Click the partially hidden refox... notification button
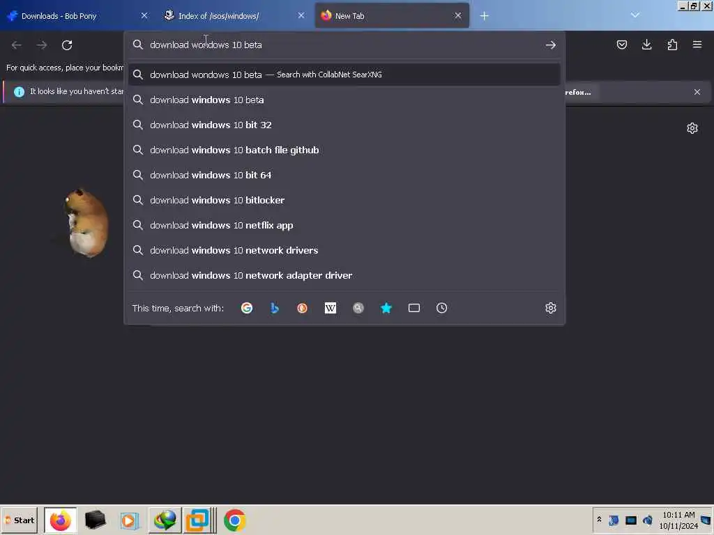The image size is (714, 535). tap(582, 93)
